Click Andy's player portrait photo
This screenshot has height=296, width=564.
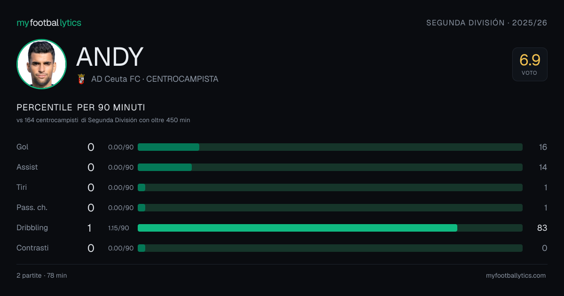coord(41,64)
